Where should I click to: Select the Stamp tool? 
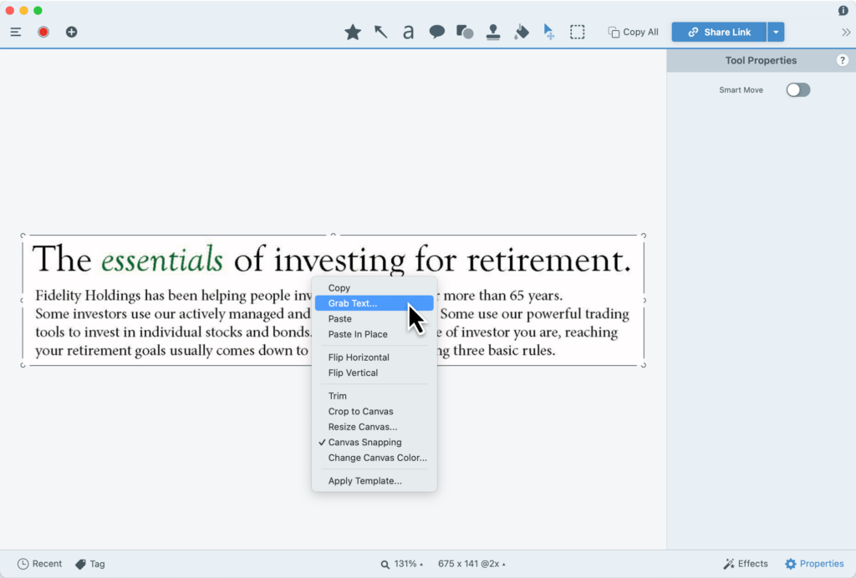(x=492, y=32)
